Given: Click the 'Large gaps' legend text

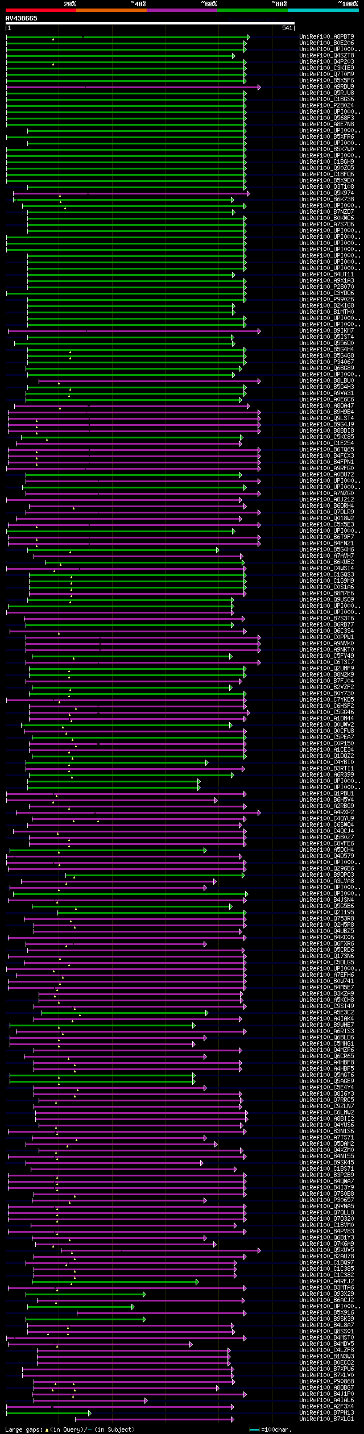Looking at the screenshot, I should click(24, 1429).
